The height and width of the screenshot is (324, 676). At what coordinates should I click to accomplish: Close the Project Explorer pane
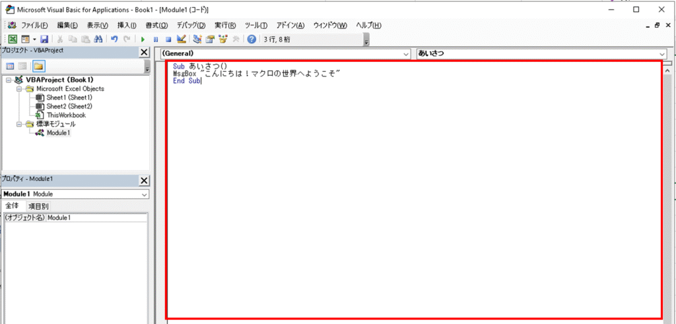[145, 52]
